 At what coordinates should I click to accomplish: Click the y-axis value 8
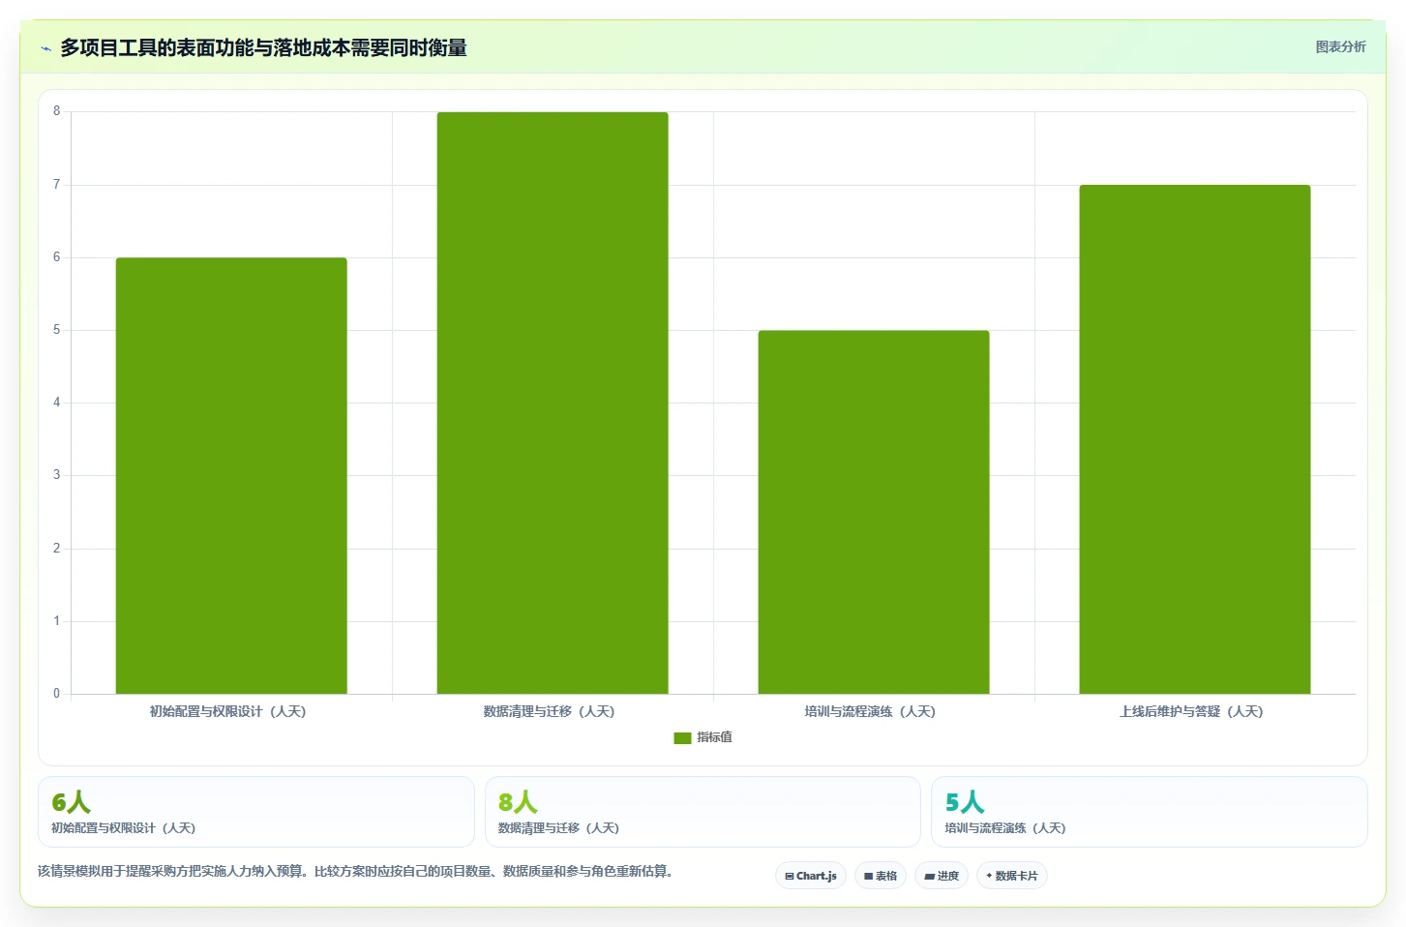(56, 111)
